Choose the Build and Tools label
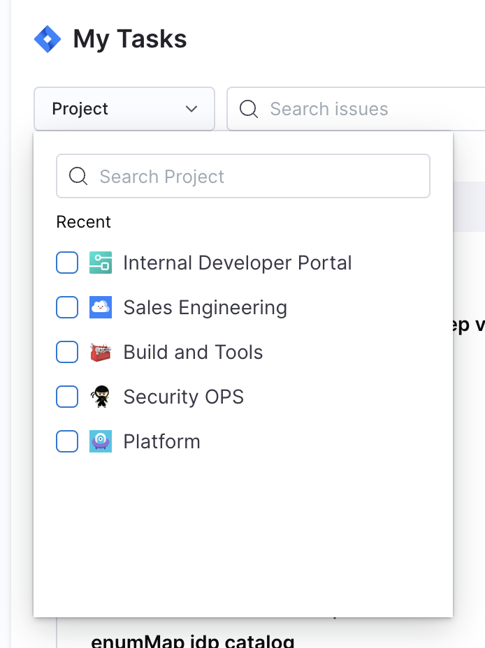This screenshot has width=485, height=648. (x=193, y=352)
